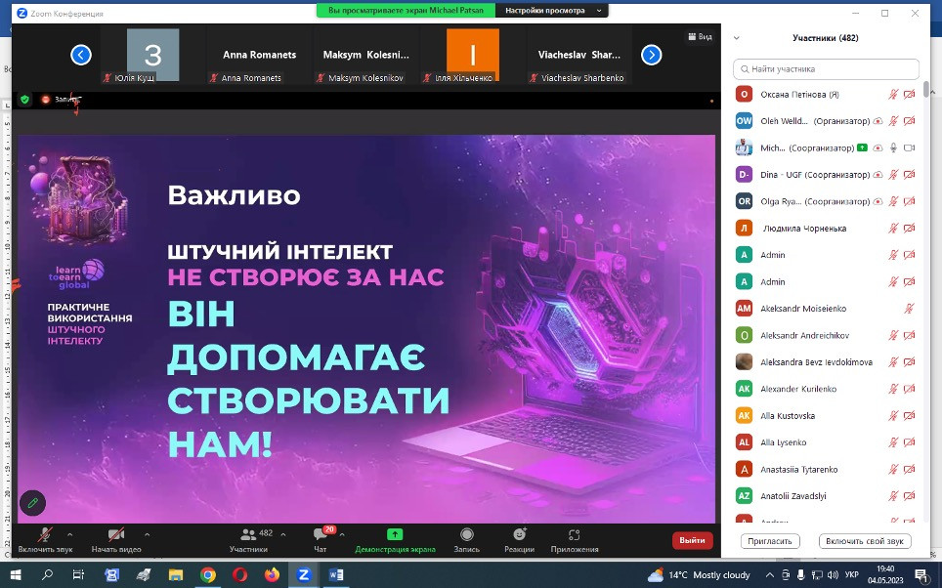Open Участники participants panel button
942x588 pixels.
point(249,539)
